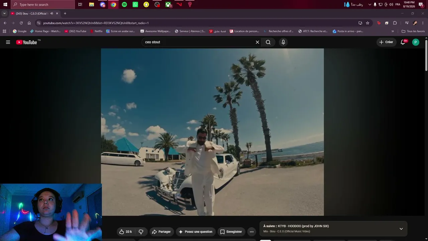
Task: Open WhatsApp from taskbar
Action: (135, 4)
